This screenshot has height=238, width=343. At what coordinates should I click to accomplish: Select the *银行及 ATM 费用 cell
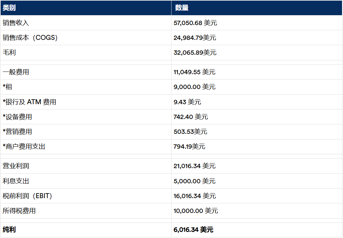(29, 102)
